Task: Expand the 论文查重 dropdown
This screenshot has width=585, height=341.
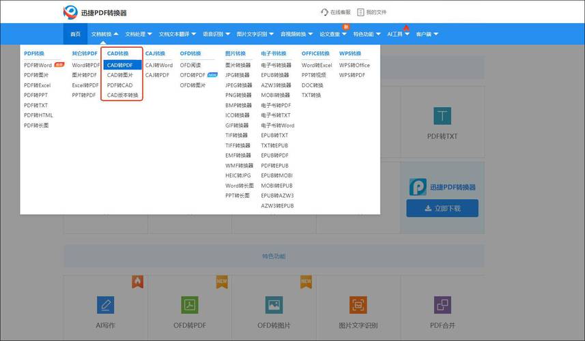Action: point(333,34)
